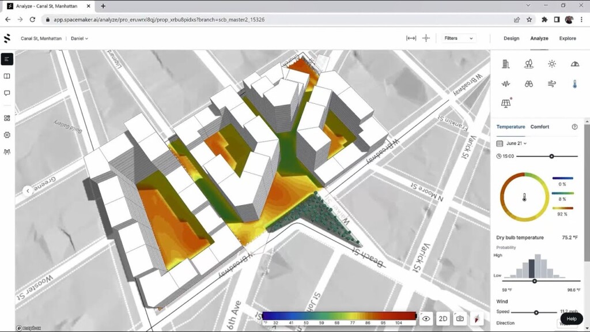Expand the Filters dropdown

coord(458,38)
